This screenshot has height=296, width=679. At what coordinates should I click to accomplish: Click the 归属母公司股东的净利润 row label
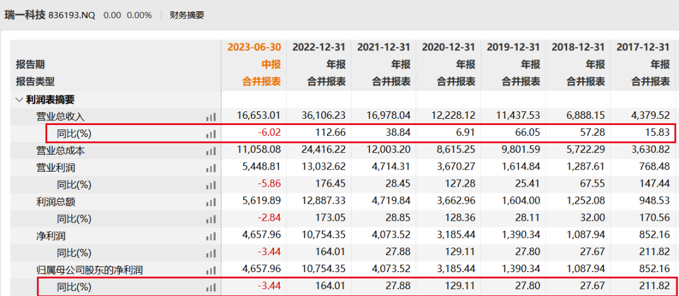pos(90,270)
